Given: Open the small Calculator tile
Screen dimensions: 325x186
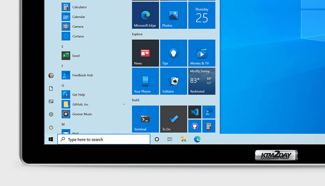Looking at the screenshot, I should [x=209, y=126].
